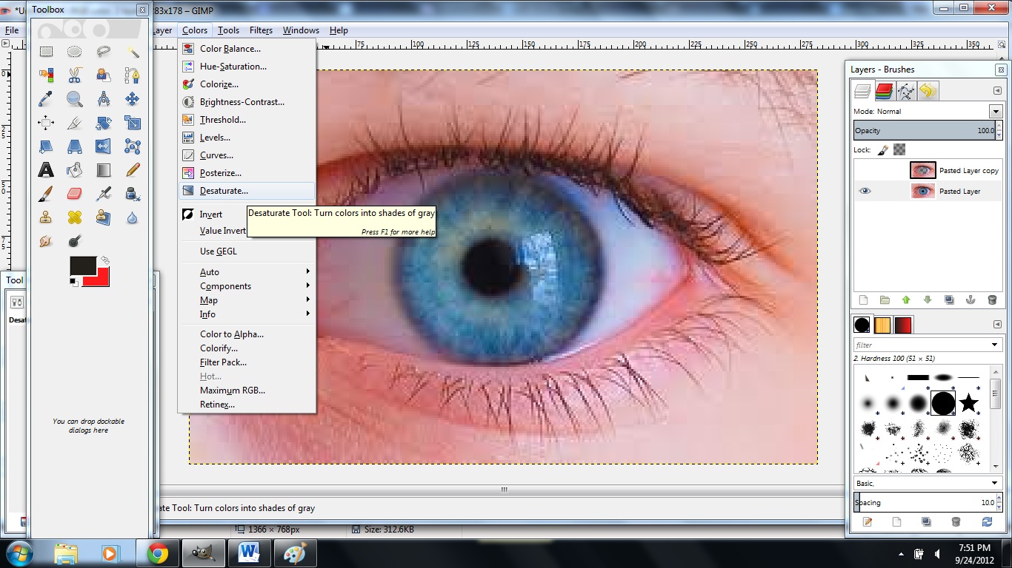Expand the Info submenu
The width and height of the screenshot is (1012, 568).
point(247,314)
